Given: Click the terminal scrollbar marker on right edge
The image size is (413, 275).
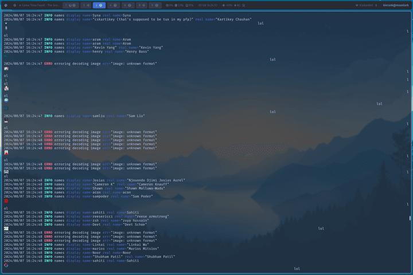Looking at the screenshot, I should [x=410, y=218].
